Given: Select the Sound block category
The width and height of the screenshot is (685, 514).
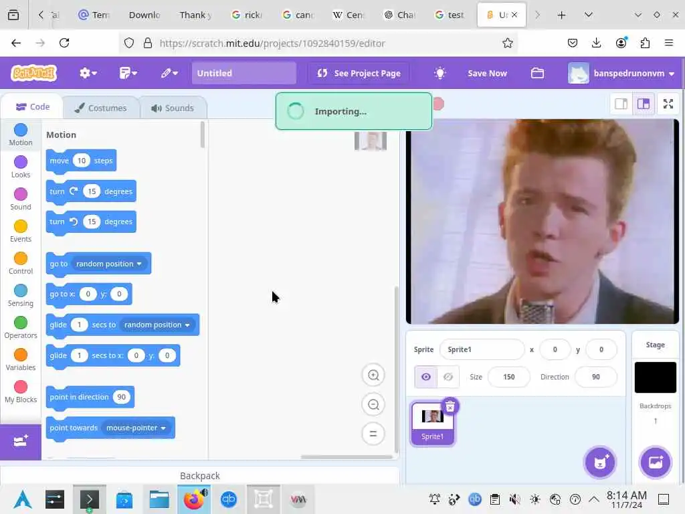Looking at the screenshot, I should point(21,199).
